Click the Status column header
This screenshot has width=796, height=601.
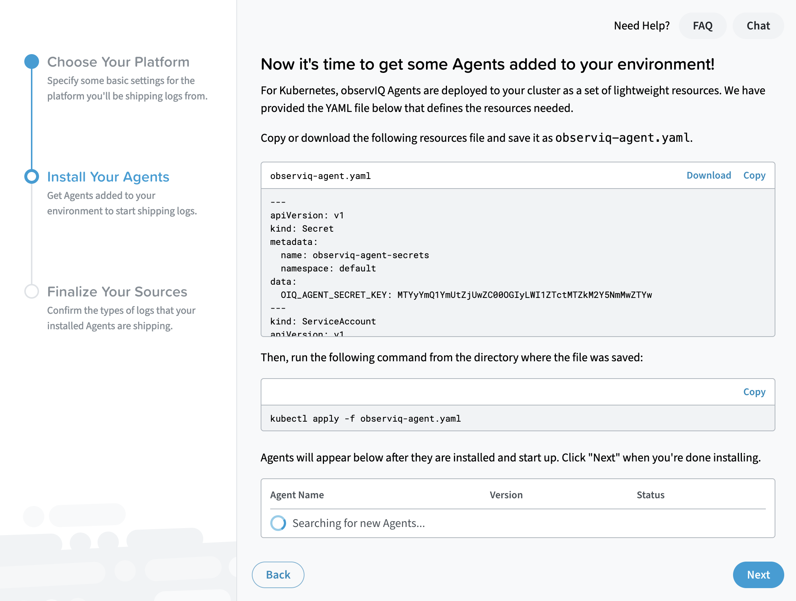coord(650,495)
